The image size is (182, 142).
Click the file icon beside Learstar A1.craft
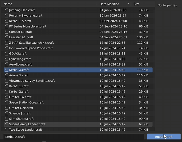[x=6, y=37]
